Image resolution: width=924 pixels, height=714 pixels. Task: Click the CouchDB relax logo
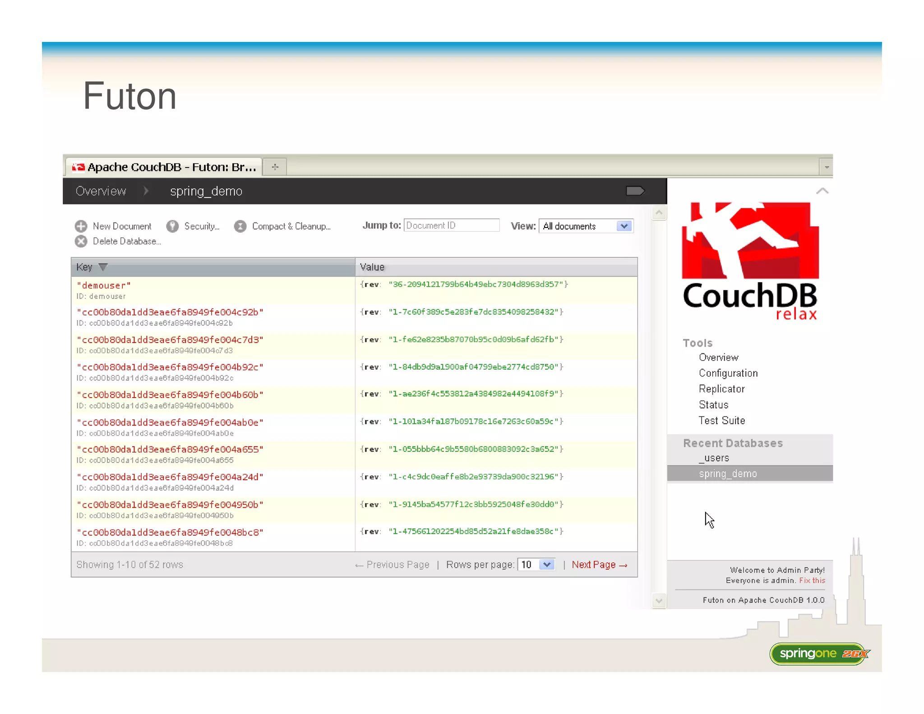750,261
